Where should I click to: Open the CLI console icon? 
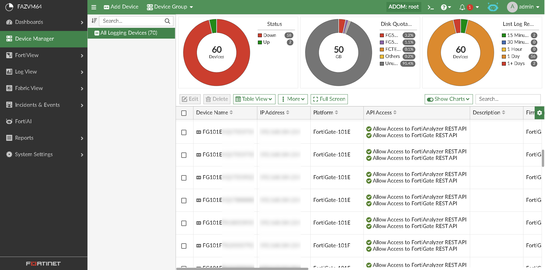[x=430, y=7]
